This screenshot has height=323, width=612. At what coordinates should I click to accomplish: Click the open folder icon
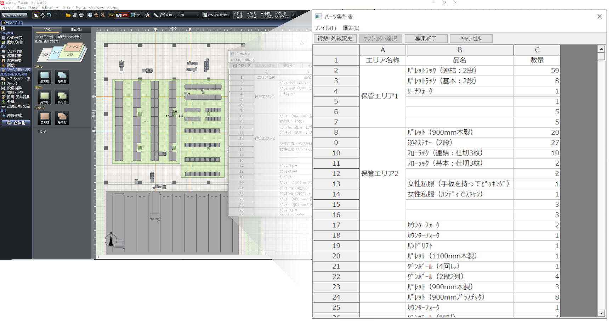pyautogui.click(x=68, y=15)
